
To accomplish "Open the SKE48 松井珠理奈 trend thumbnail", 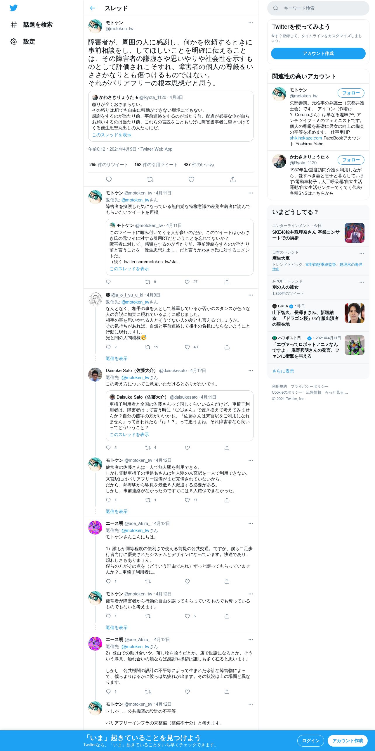I will pyautogui.click(x=354, y=233).
